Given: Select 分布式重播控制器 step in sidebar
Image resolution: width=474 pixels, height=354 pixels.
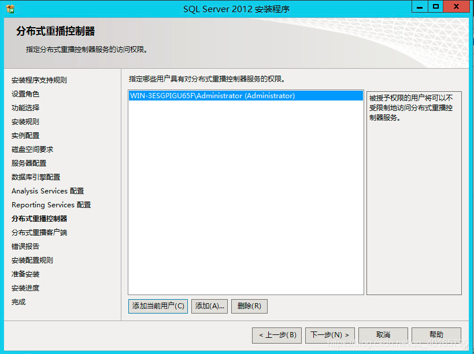Looking at the screenshot, I should pyautogui.click(x=39, y=219).
